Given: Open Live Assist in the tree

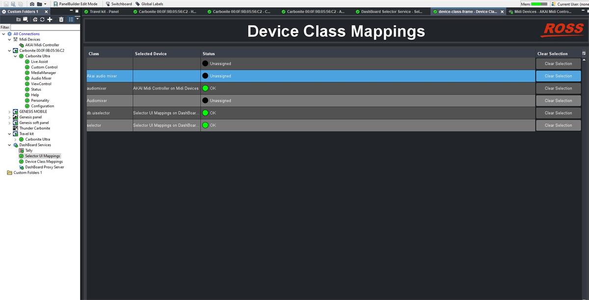Looking at the screenshot, I should (39, 62).
